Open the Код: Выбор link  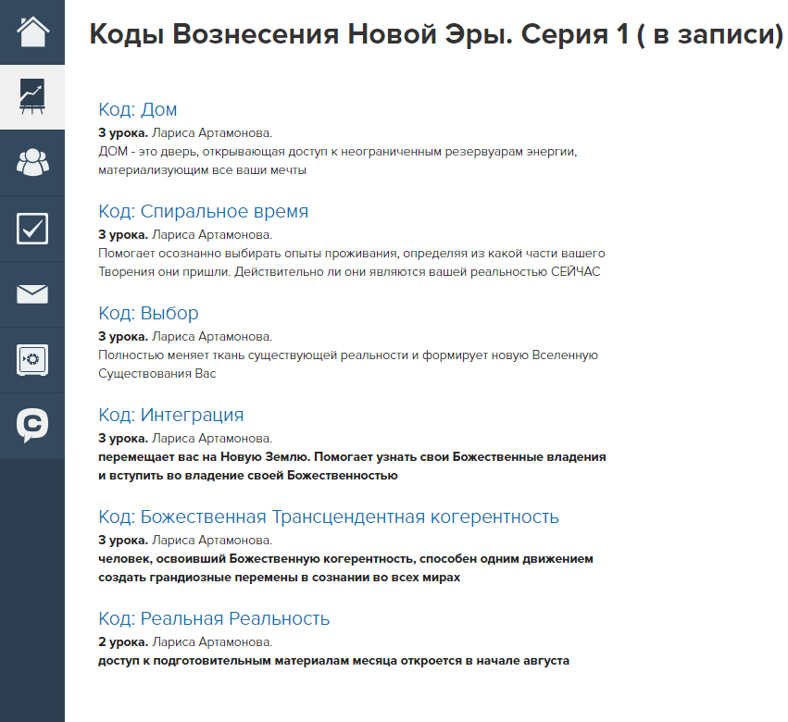(x=148, y=313)
